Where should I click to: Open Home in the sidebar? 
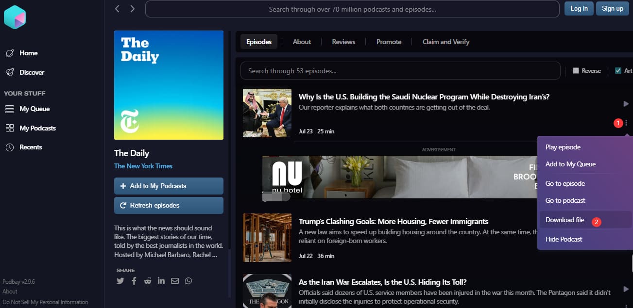[28, 53]
